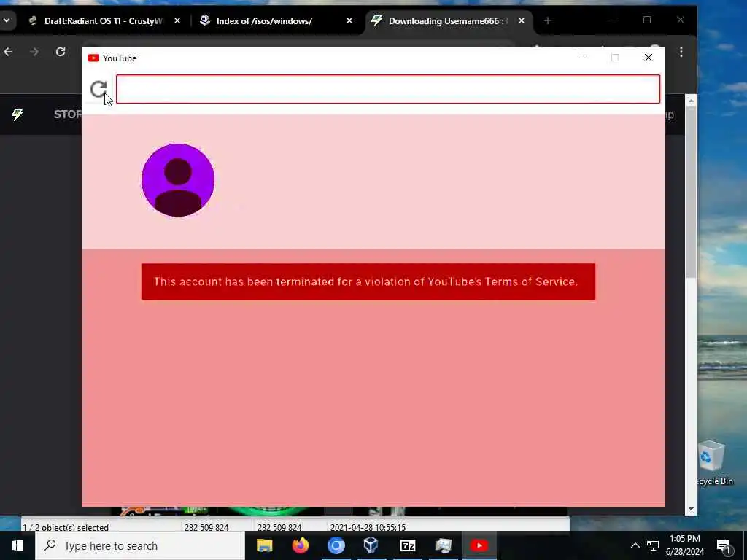
Task: Open a new browser tab
Action: click(547, 20)
